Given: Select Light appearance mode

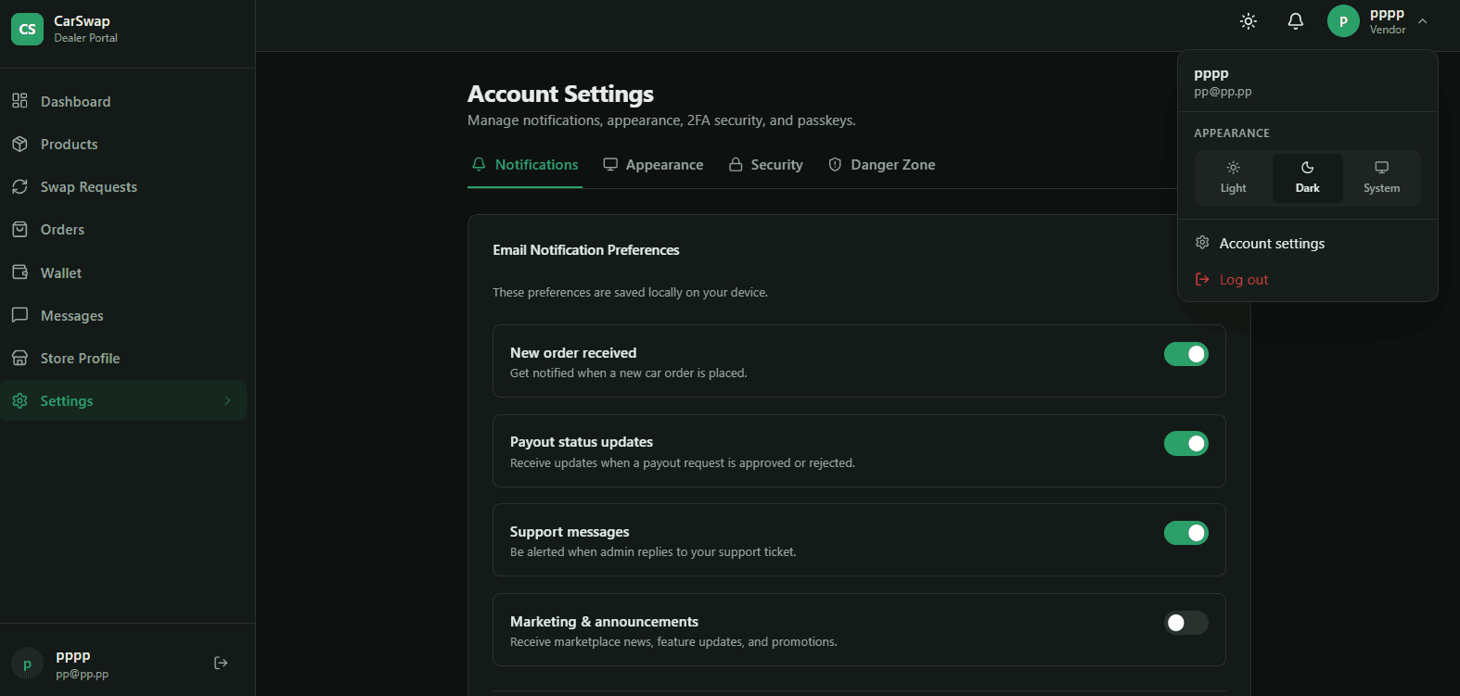Looking at the screenshot, I should (x=1234, y=178).
